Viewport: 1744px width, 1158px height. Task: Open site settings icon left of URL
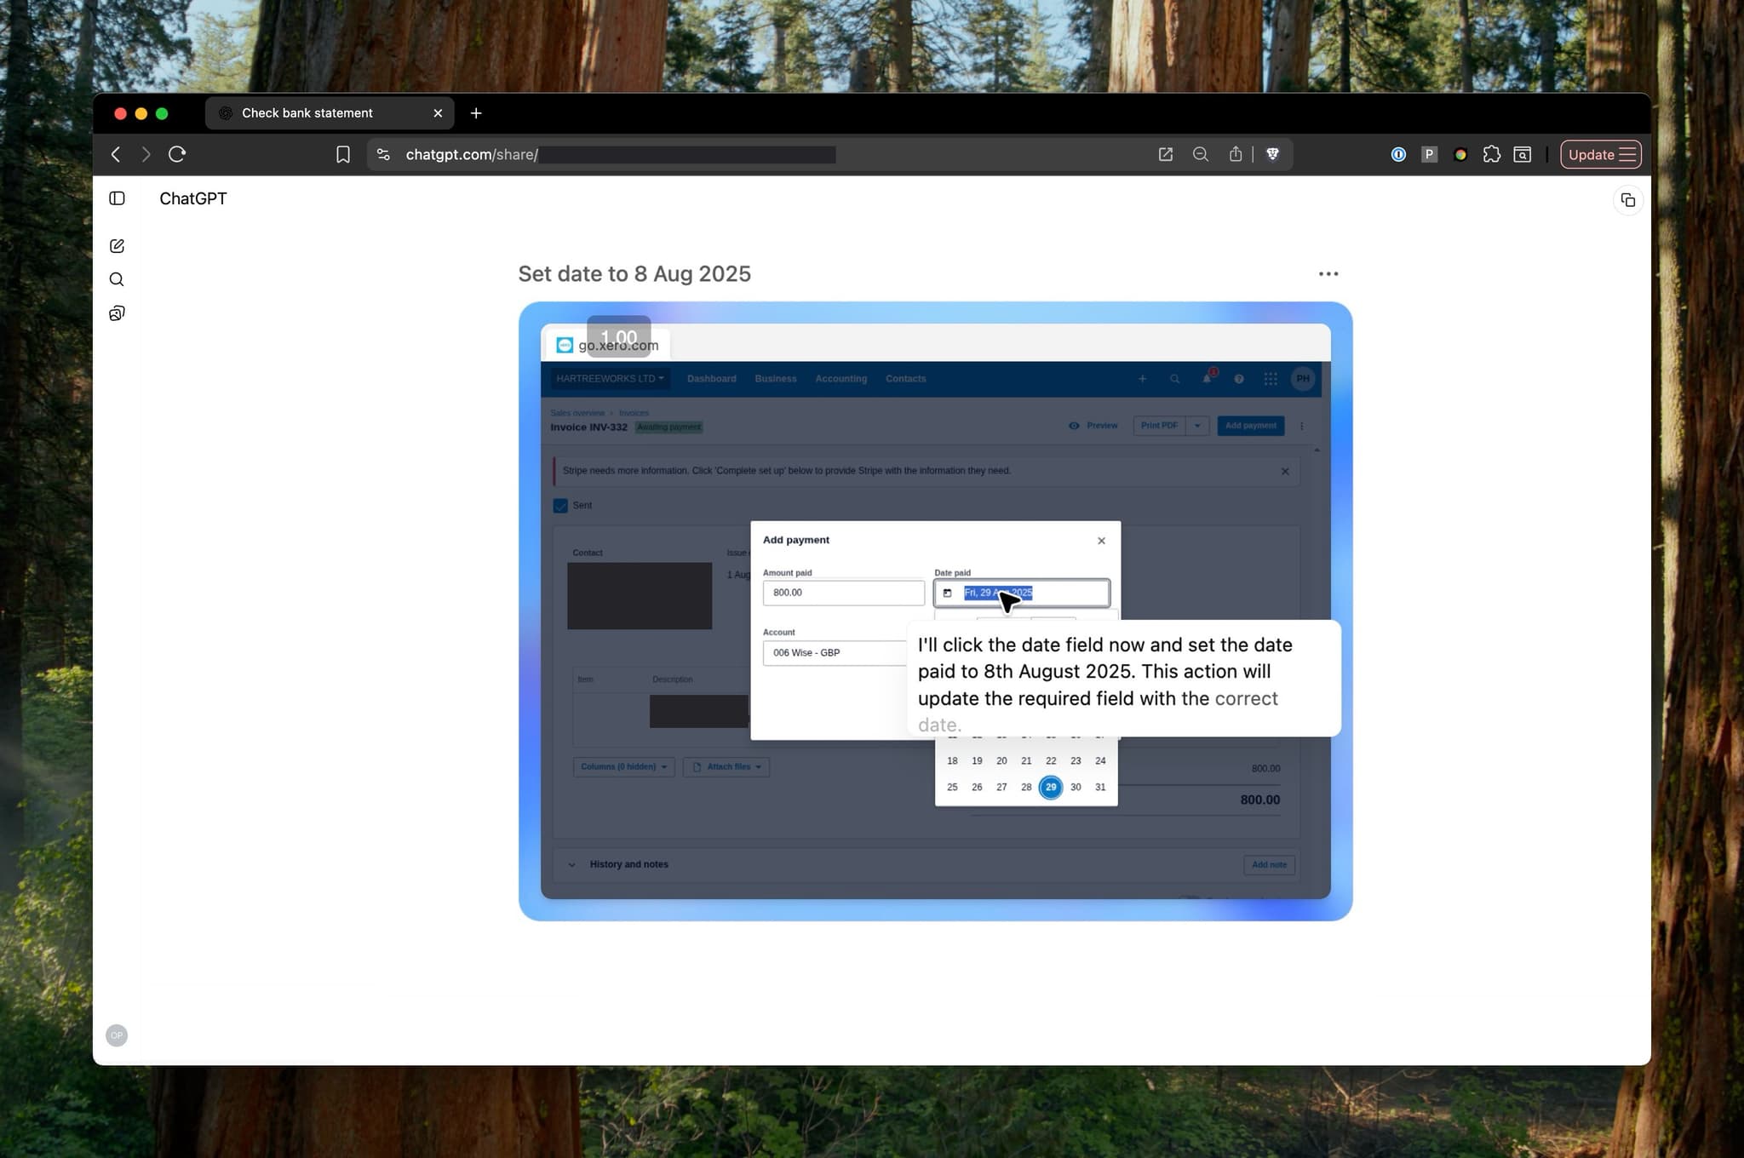(x=383, y=154)
